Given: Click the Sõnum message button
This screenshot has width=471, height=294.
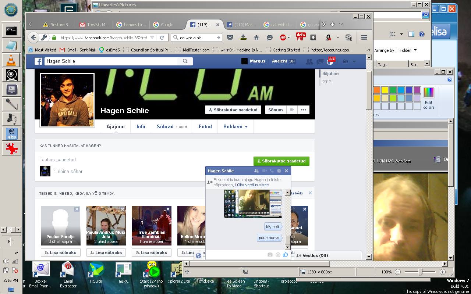Looking at the screenshot, I should 275,110.
